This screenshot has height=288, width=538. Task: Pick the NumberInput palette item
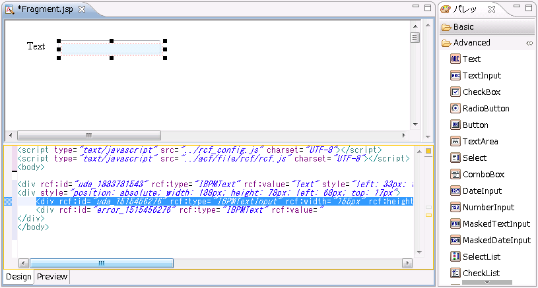click(x=487, y=208)
